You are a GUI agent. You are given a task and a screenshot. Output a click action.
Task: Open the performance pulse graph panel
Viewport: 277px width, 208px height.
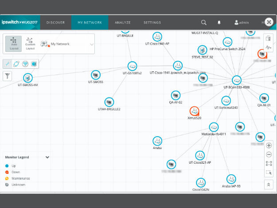pyautogui.click(x=269, y=47)
